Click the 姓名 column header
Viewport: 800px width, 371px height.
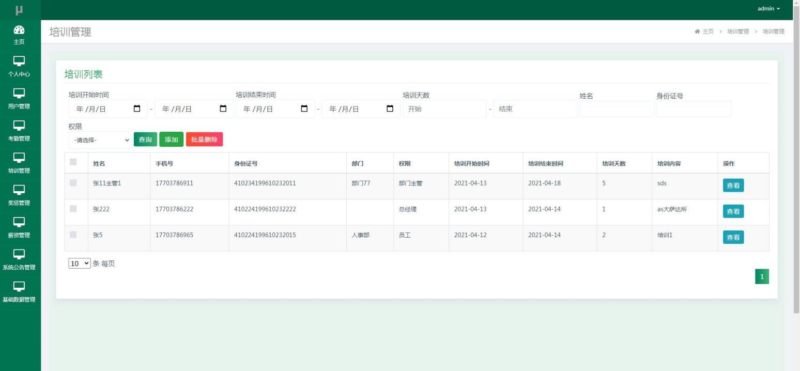coord(99,163)
